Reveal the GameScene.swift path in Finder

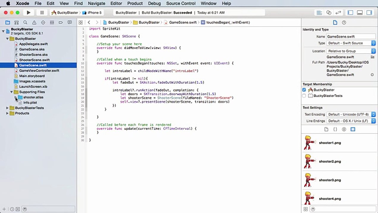click(372, 75)
